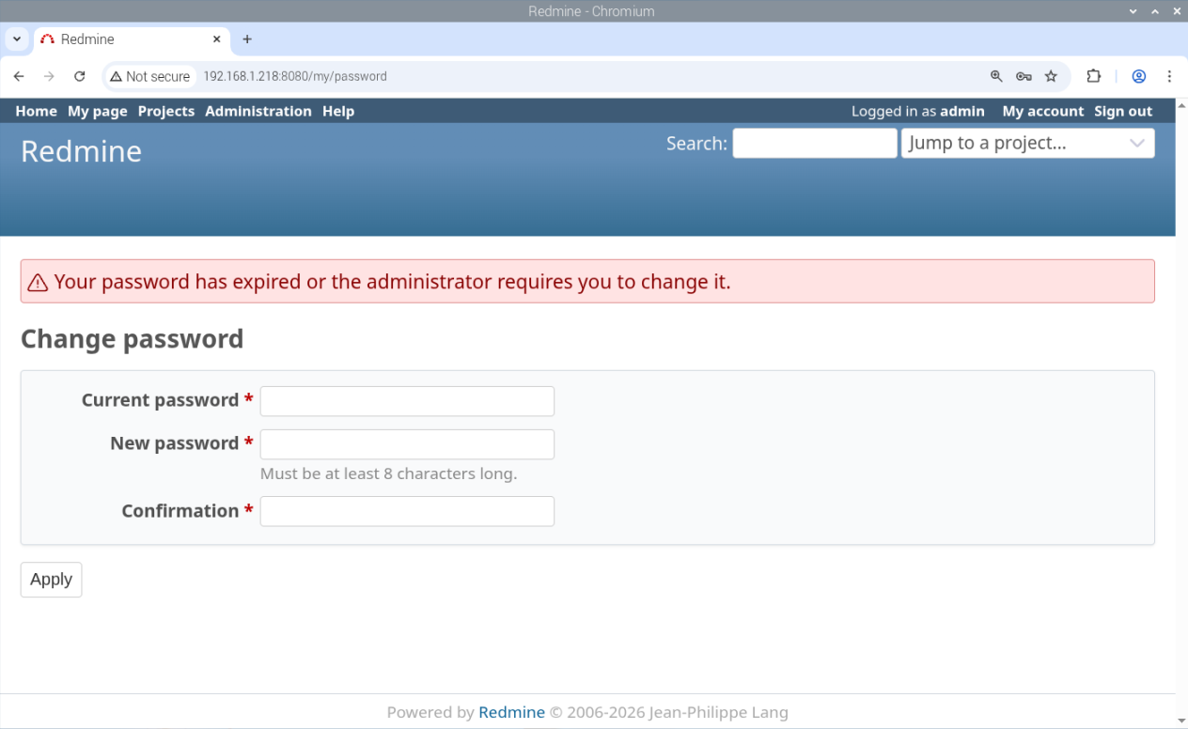1188x729 pixels.
Task: Click the saved passwords key icon
Action: [x=1024, y=76]
